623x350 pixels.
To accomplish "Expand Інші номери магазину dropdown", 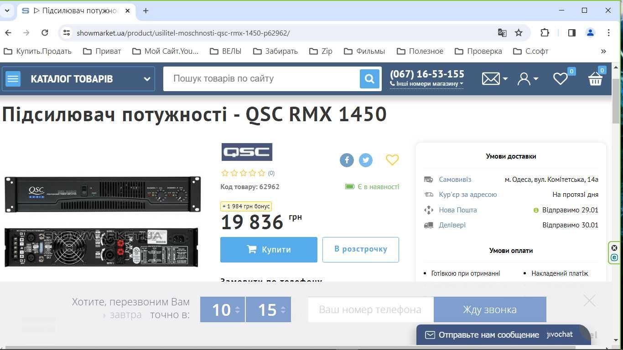I will (x=427, y=84).
